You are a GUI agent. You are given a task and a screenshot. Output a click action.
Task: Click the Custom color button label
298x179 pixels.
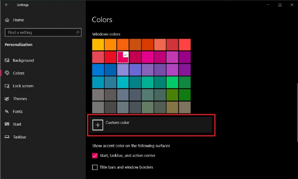pos(117,122)
